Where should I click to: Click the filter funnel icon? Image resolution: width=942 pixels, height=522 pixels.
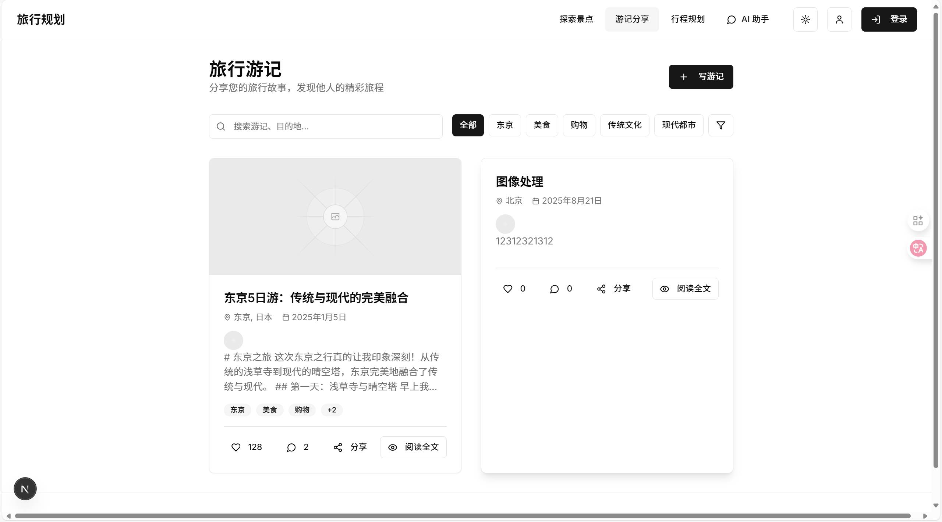(x=720, y=125)
